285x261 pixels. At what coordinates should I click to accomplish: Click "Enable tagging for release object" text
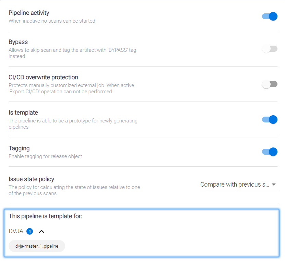pos(45,156)
